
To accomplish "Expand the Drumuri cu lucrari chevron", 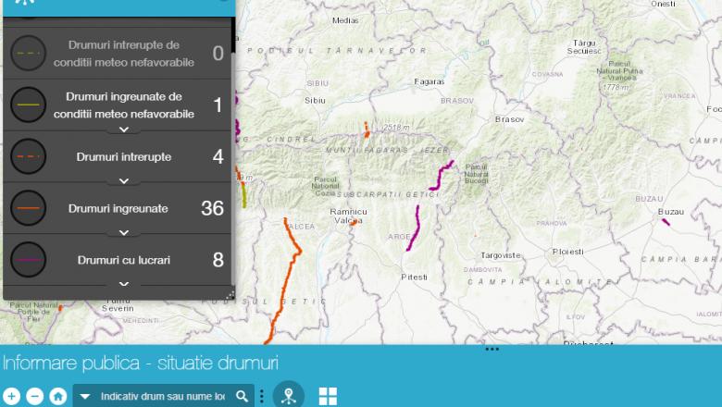I will tap(124, 284).
